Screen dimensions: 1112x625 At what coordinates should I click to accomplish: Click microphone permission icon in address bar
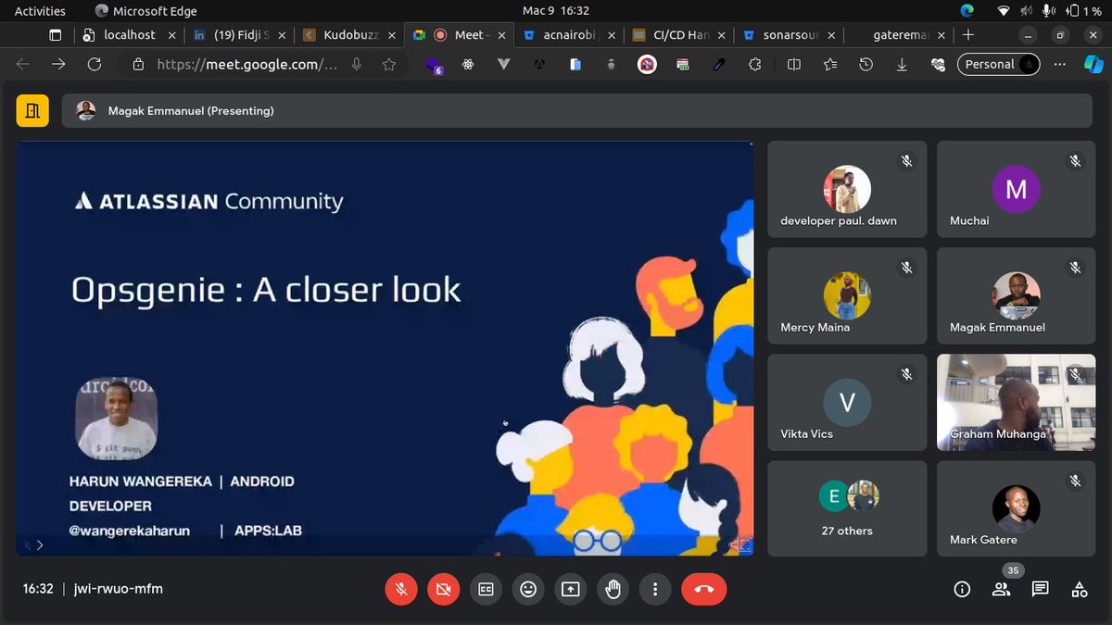[357, 64]
